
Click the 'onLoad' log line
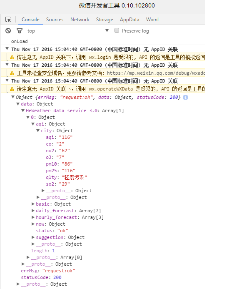19,41
